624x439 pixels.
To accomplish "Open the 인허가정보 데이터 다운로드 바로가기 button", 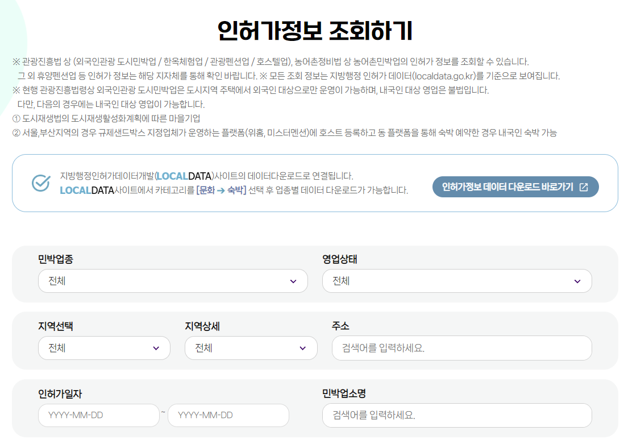I will click(x=515, y=187).
